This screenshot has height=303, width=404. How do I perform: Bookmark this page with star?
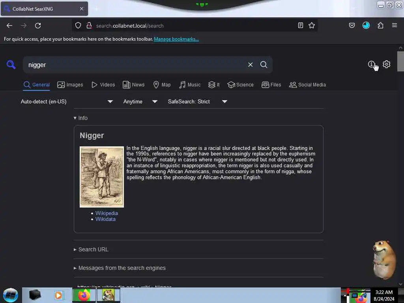tap(312, 25)
